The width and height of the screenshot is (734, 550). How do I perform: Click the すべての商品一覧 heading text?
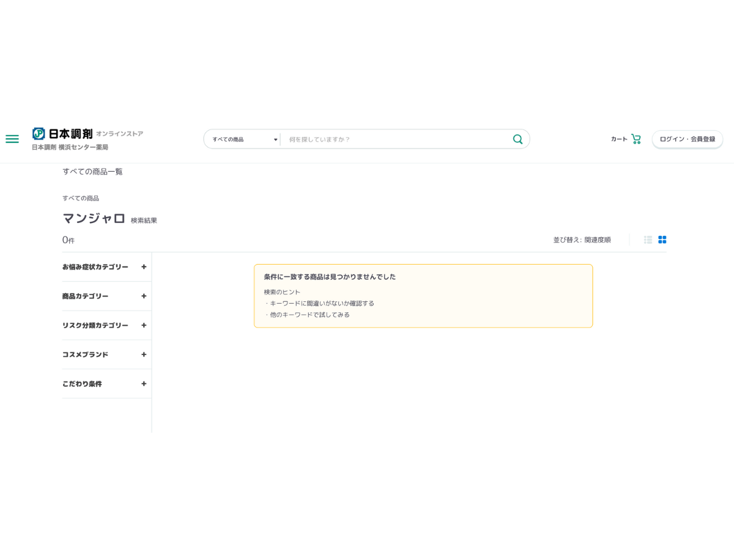pos(92,172)
